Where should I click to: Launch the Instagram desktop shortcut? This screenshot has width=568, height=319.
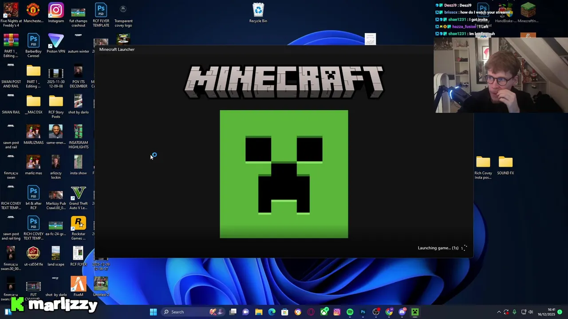[56, 13]
